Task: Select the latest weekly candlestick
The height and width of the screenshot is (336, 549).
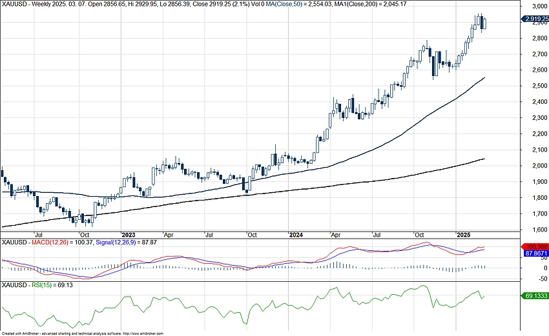Action: click(485, 23)
